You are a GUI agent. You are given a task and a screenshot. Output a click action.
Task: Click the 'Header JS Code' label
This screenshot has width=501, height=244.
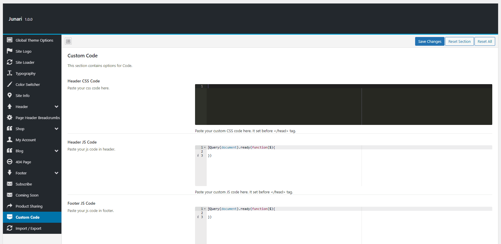pyautogui.click(x=82, y=142)
